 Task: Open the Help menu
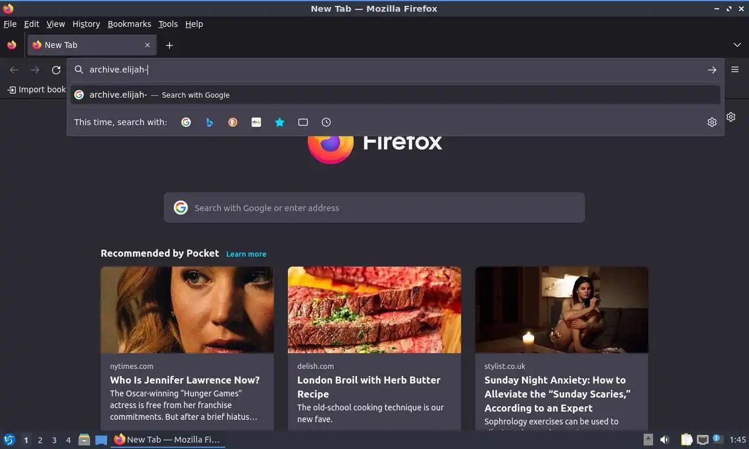pyautogui.click(x=194, y=24)
